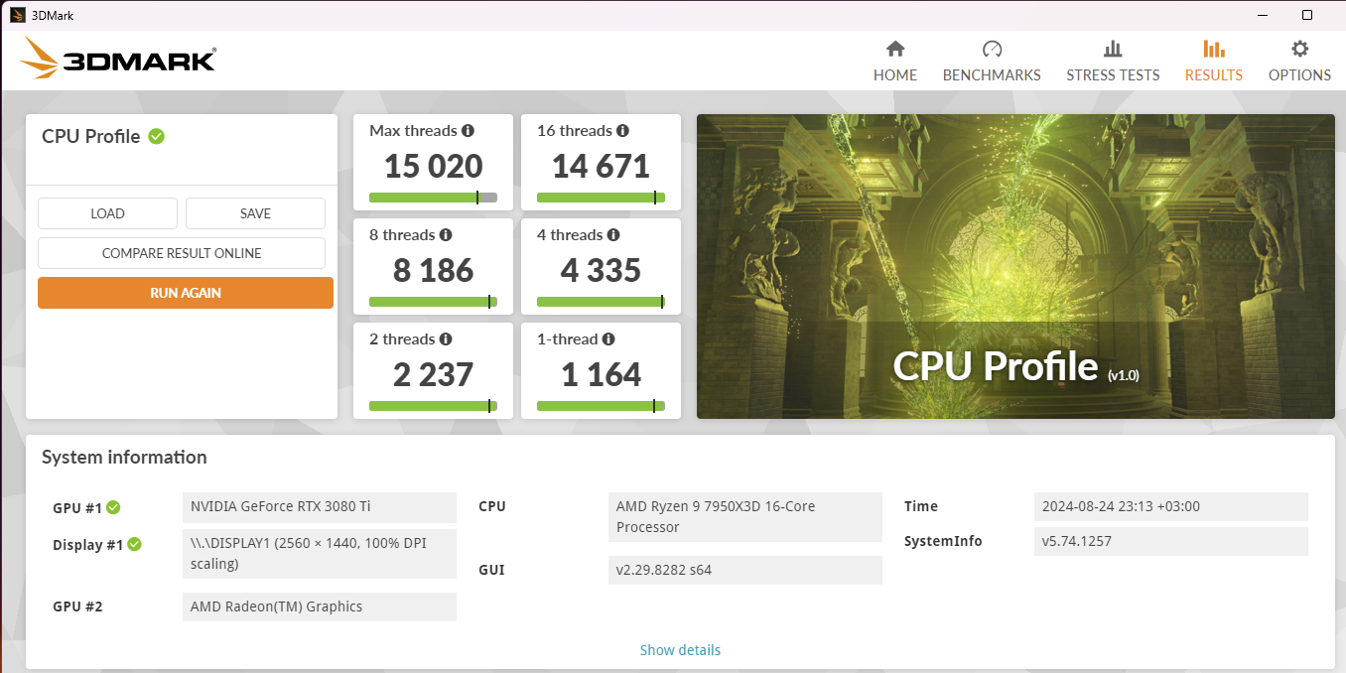Click info icon next to 4 threads
Image resolution: width=1346 pixels, height=673 pixels.
coord(613,235)
